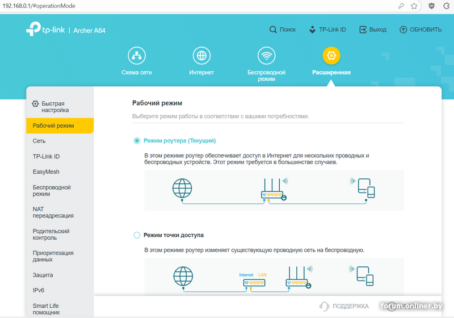Click the Режим точки доступа label
Screen dimensions: 454x318
tap(174, 235)
